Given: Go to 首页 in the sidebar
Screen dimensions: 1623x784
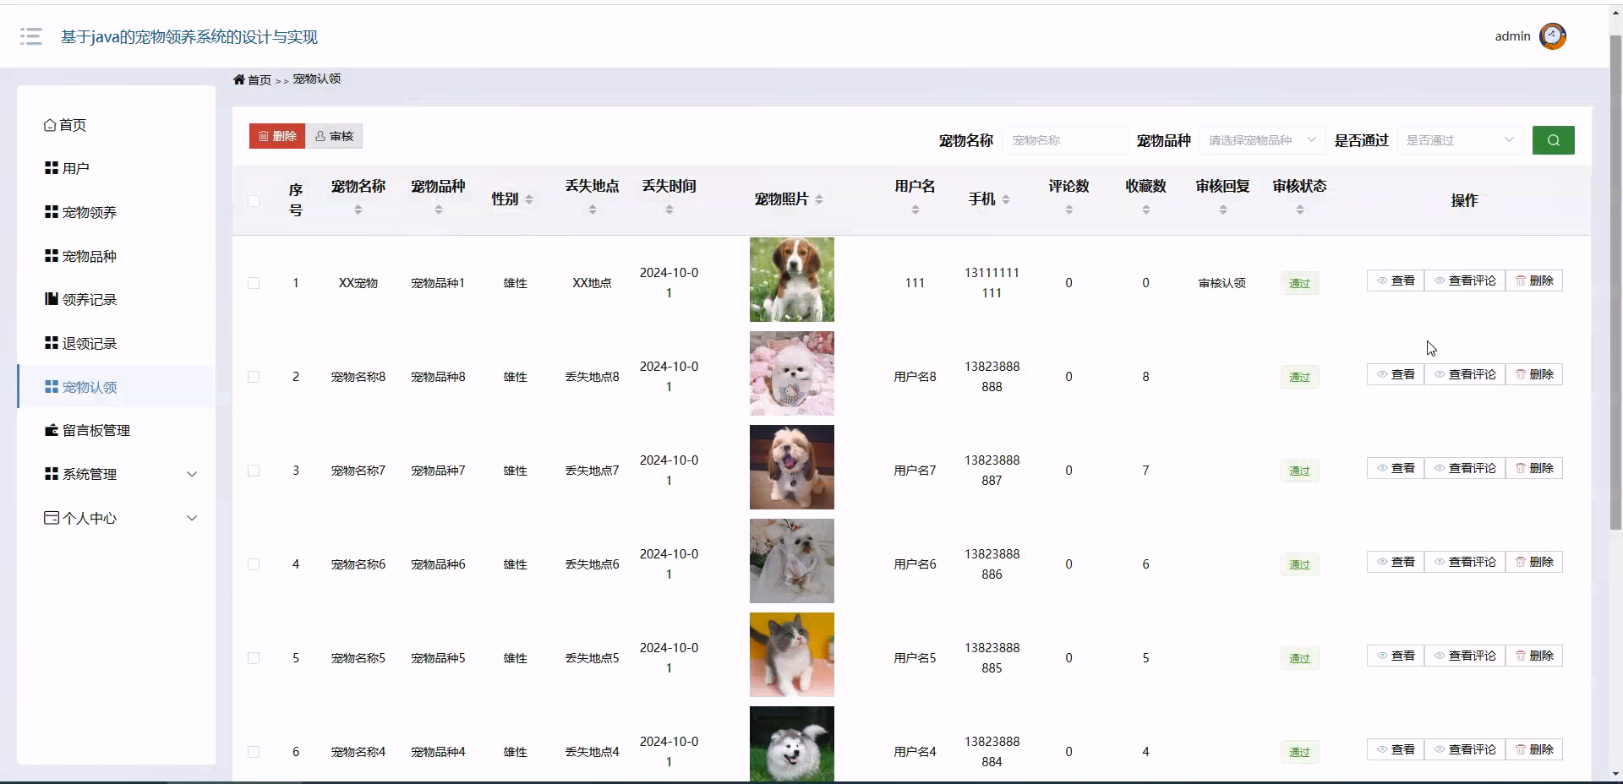Looking at the screenshot, I should coord(117,125).
